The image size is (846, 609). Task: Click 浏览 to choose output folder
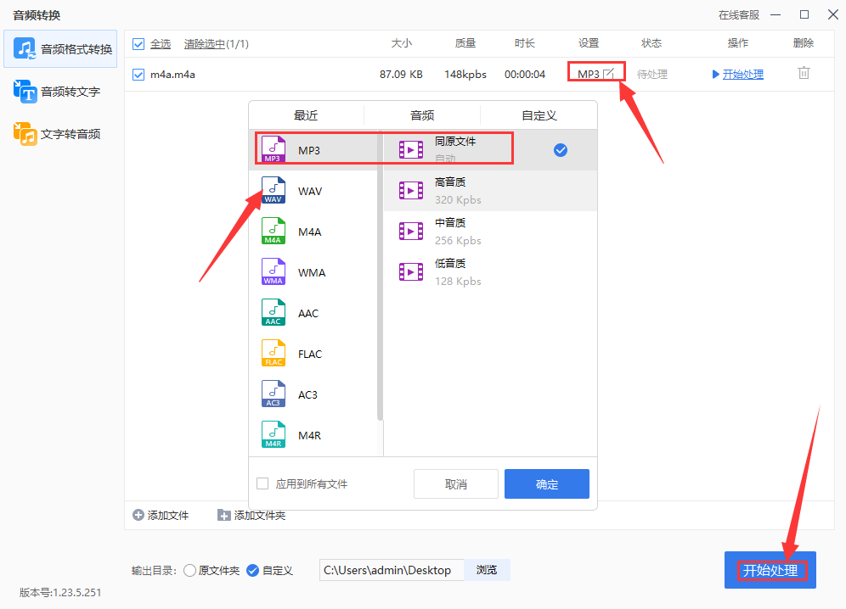click(487, 570)
